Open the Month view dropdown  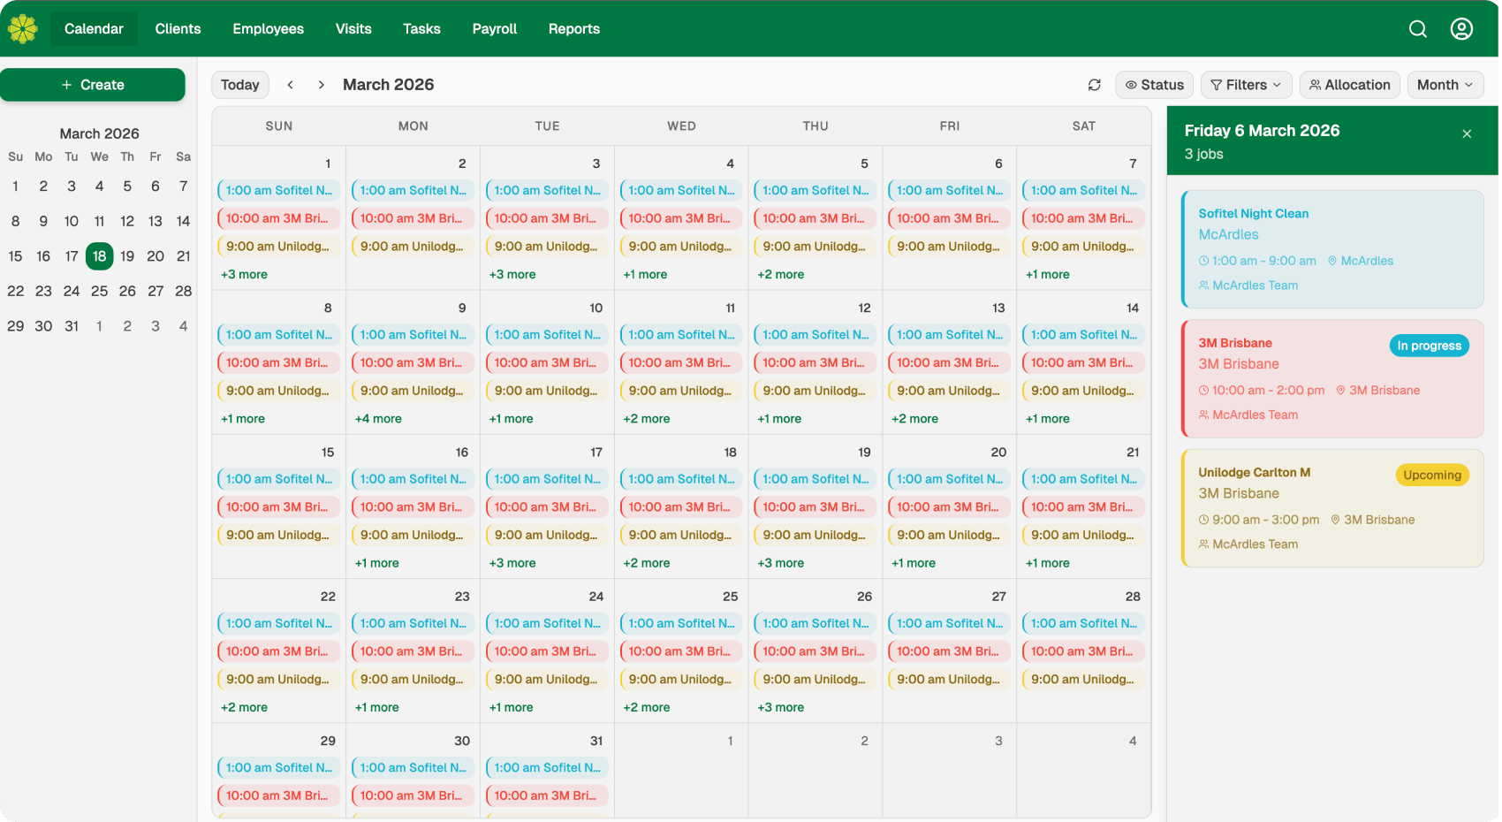(x=1445, y=84)
